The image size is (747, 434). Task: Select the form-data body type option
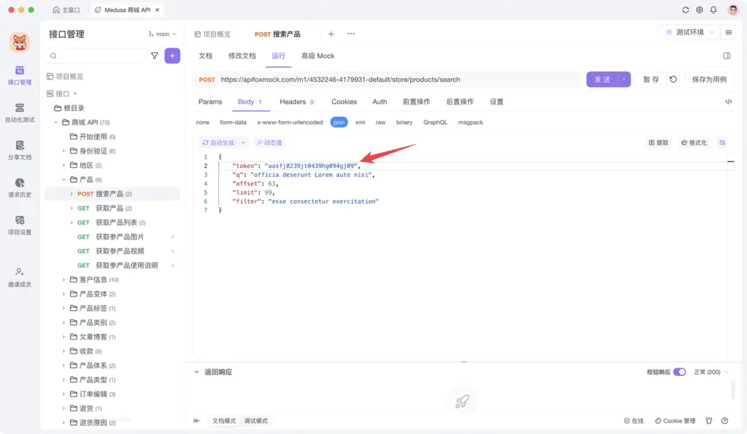(235, 122)
